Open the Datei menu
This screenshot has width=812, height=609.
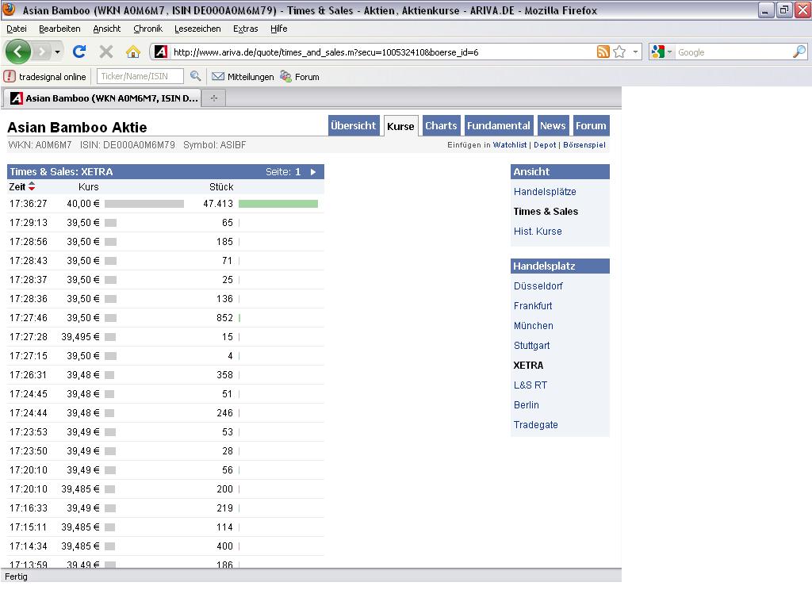17,29
